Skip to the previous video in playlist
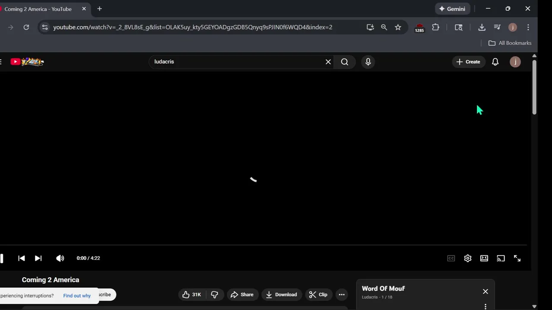The image size is (552, 310). pyautogui.click(x=22, y=258)
